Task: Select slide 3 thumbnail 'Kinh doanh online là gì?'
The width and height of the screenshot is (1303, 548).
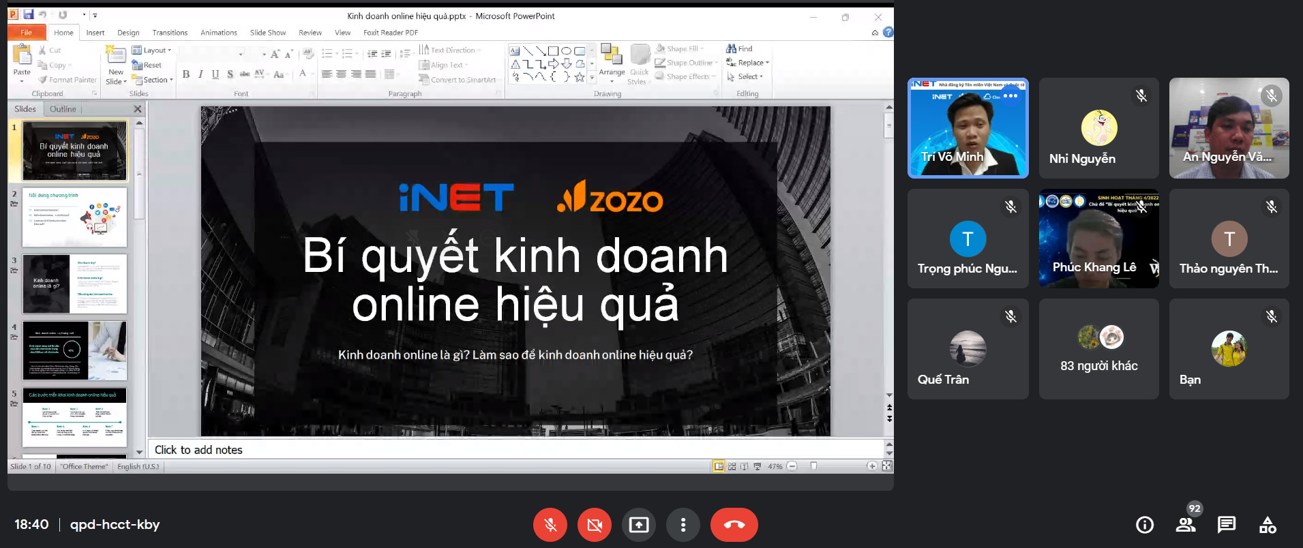Action: point(75,284)
